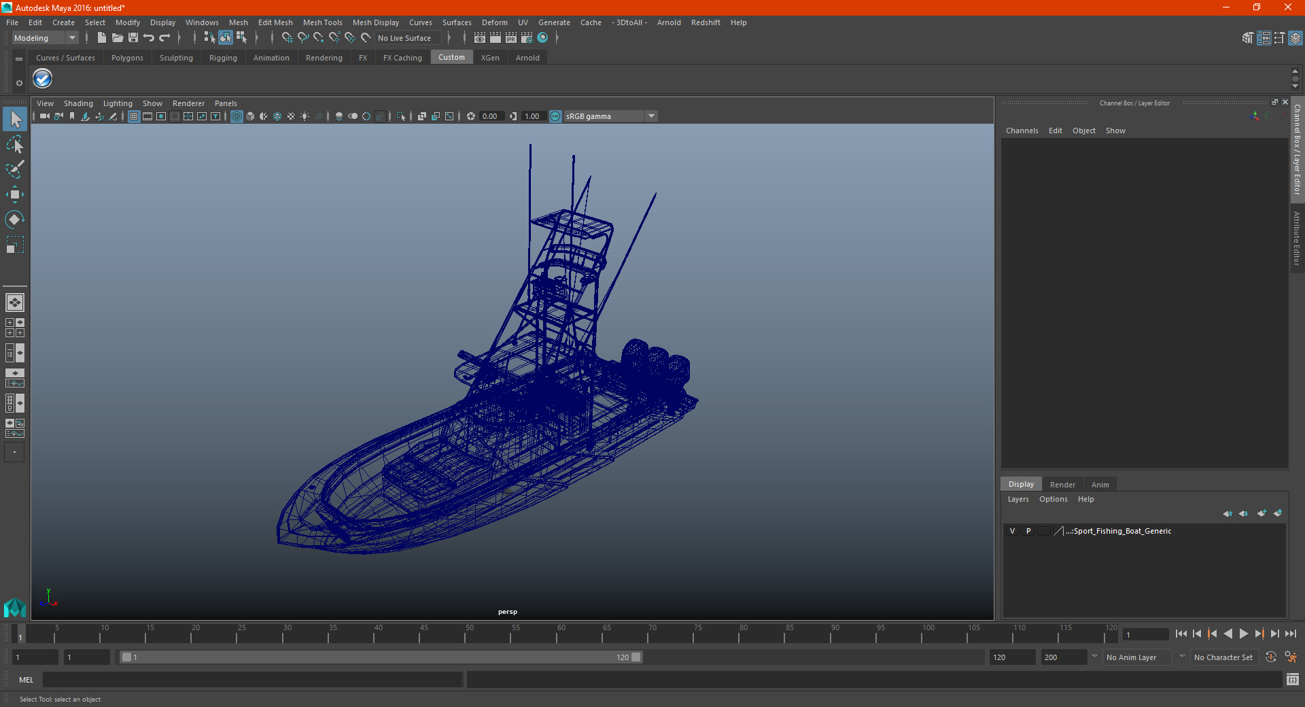1305x707 pixels.
Task: Open Options menu in Layer Editor
Action: [x=1053, y=499]
